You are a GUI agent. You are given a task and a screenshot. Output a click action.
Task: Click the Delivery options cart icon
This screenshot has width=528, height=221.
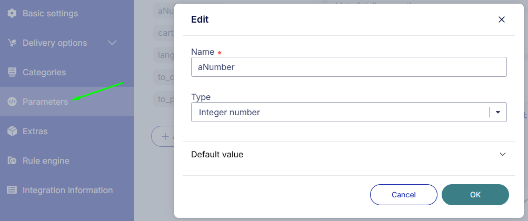(x=12, y=43)
